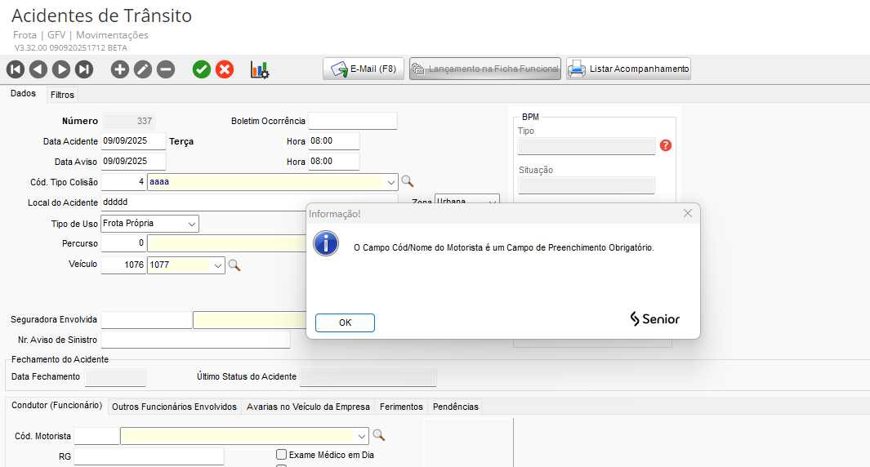Click the RG input field
The height and width of the screenshot is (467, 870).
coord(149,456)
